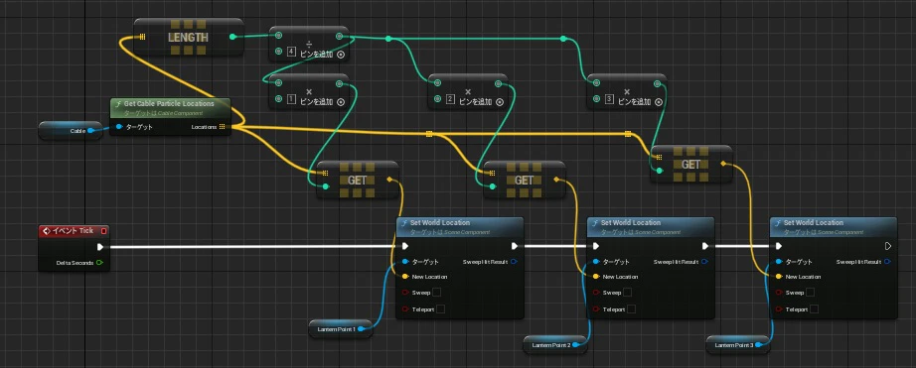Click New Location pin on Lantern Point 1's Set World Location

405,277
